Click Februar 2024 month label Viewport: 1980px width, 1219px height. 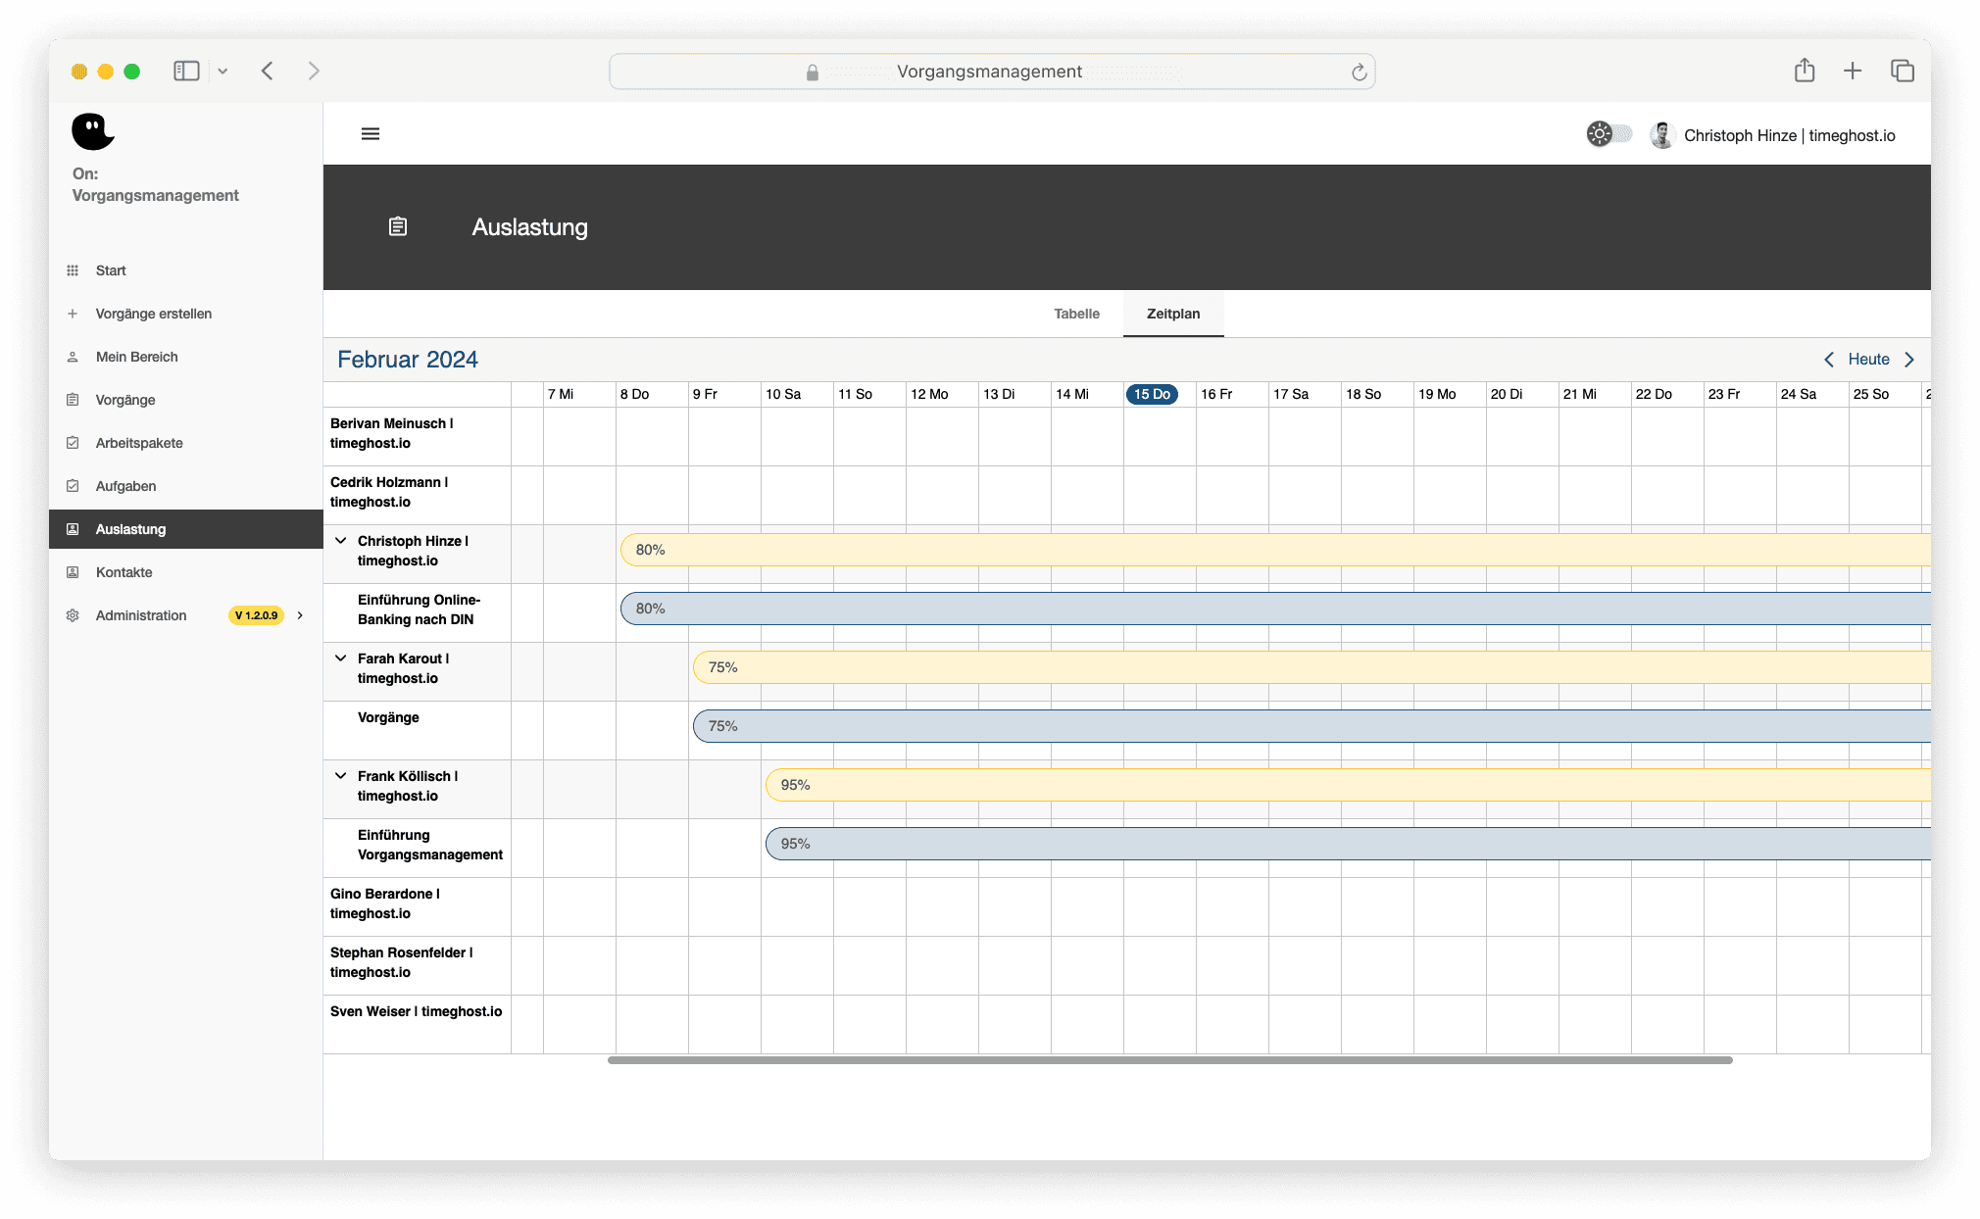(x=408, y=360)
